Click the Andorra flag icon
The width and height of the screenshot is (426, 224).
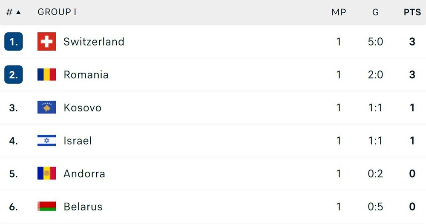[x=46, y=173]
